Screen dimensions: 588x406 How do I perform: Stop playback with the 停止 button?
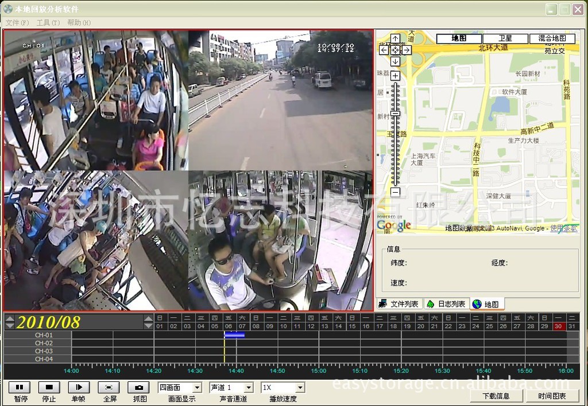[49, 387]
